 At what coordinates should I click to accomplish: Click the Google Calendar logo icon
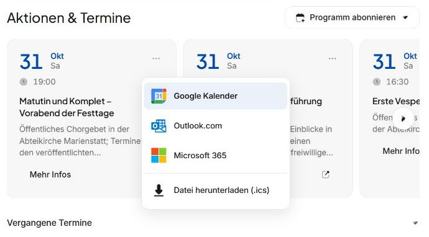(159, 96)
